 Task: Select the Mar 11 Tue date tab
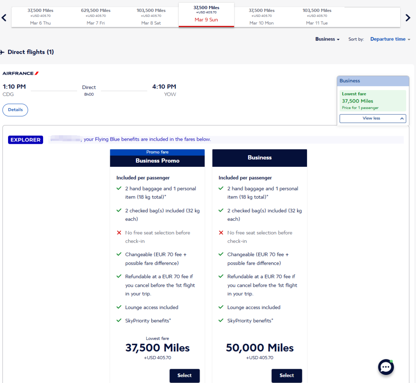[317, 16]
